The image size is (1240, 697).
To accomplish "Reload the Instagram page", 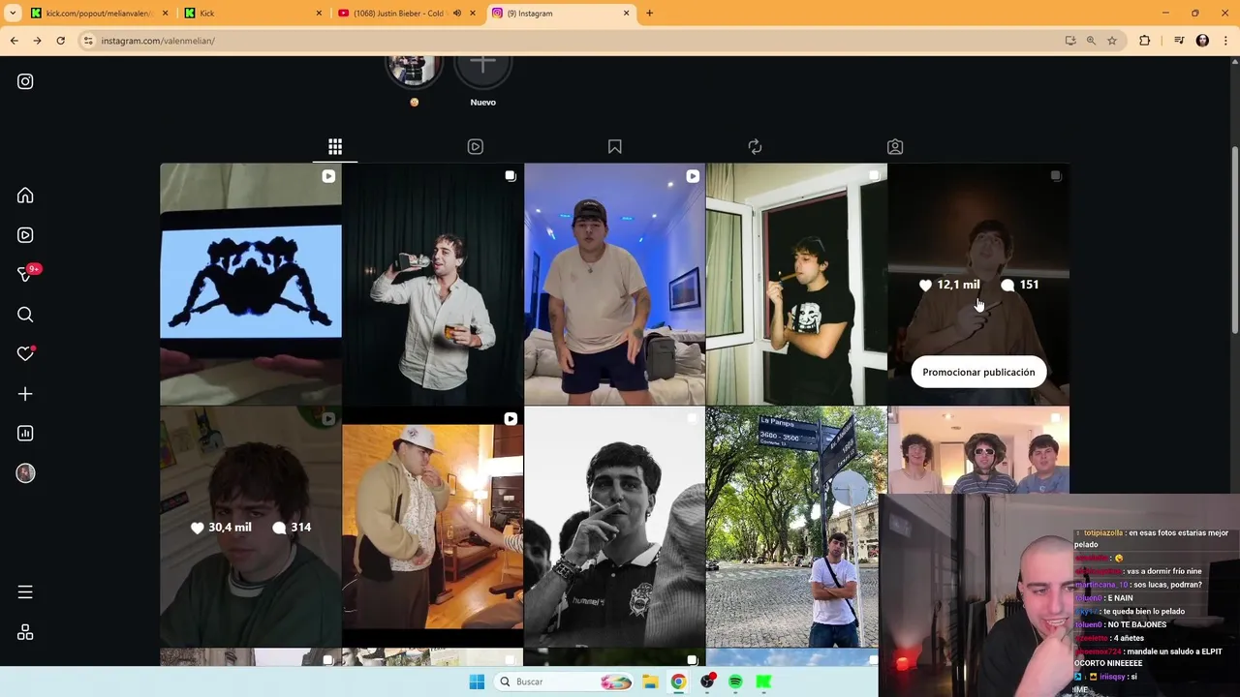I will pyautogui.click(x=60, y=41).
